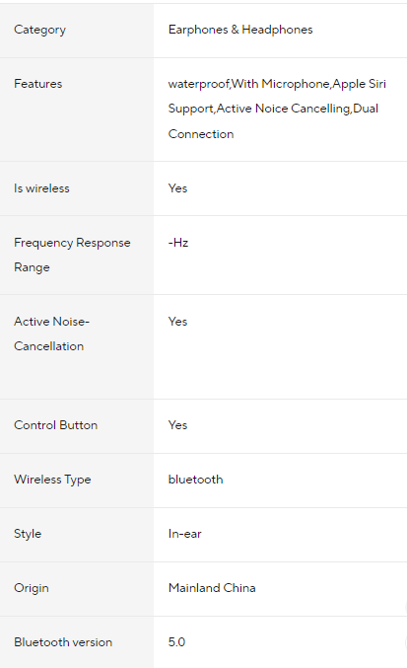This screenshot has height=668, width=407.
Task: Click the Control Button label
Action: coord(55,425)
